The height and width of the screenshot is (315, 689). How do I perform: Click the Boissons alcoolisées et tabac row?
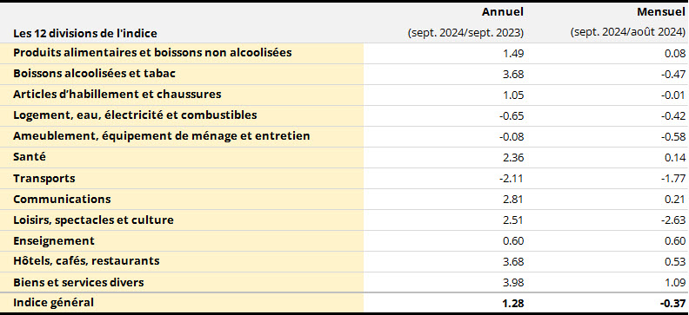click(344, 74)
